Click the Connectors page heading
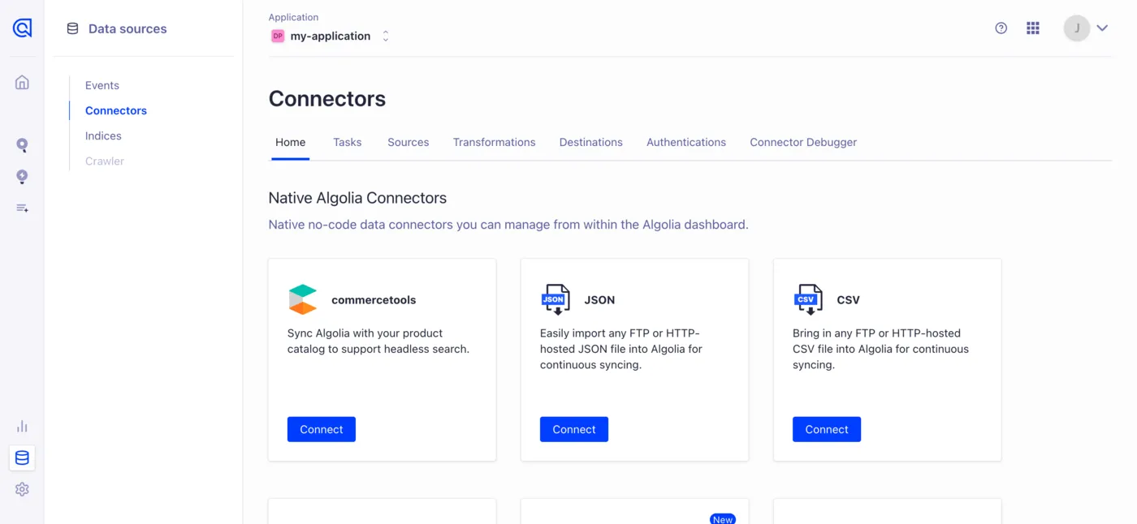The image size is (1137, 524). pos(327,98)
